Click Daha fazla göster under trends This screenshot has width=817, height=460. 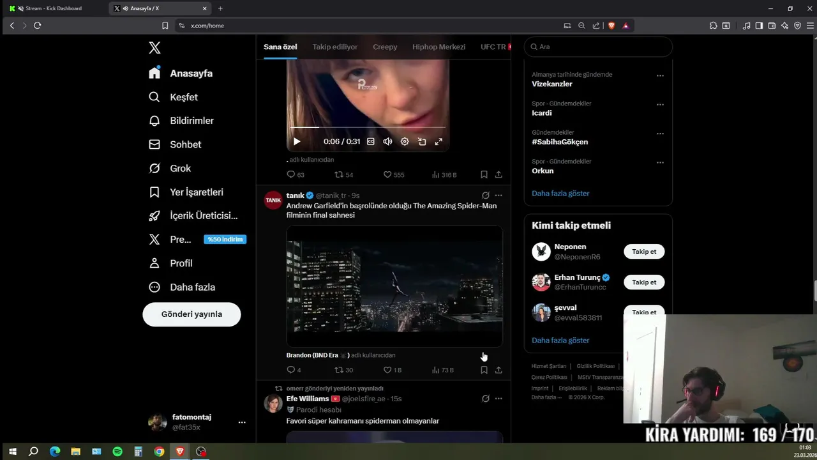click(560, 193)
